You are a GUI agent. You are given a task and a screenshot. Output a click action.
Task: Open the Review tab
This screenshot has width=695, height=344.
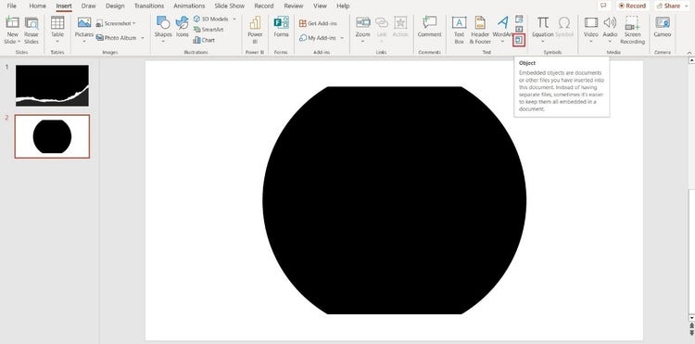point(294,6)
